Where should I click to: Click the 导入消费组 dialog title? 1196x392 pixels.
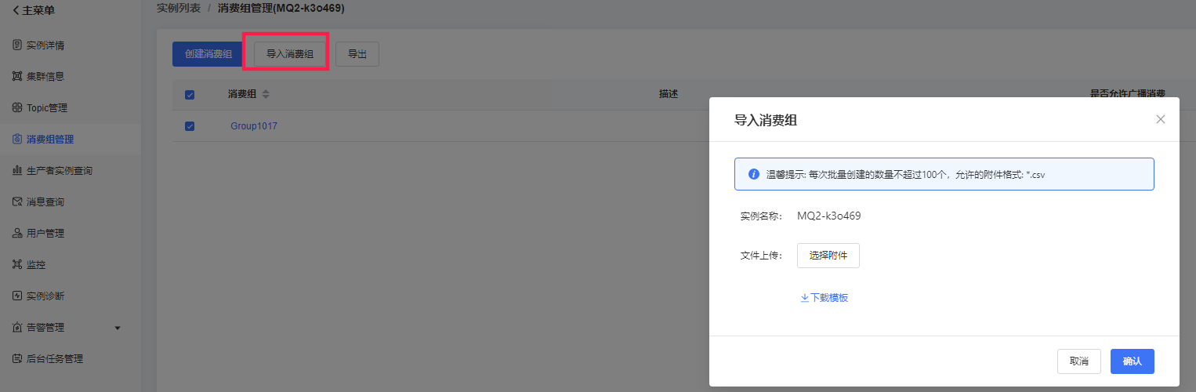(x=767, y=120)
